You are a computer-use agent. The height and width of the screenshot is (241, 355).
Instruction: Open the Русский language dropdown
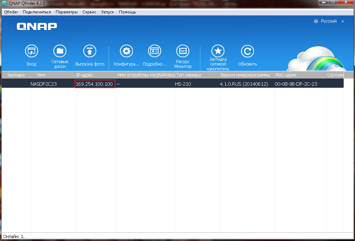point(332,21)
